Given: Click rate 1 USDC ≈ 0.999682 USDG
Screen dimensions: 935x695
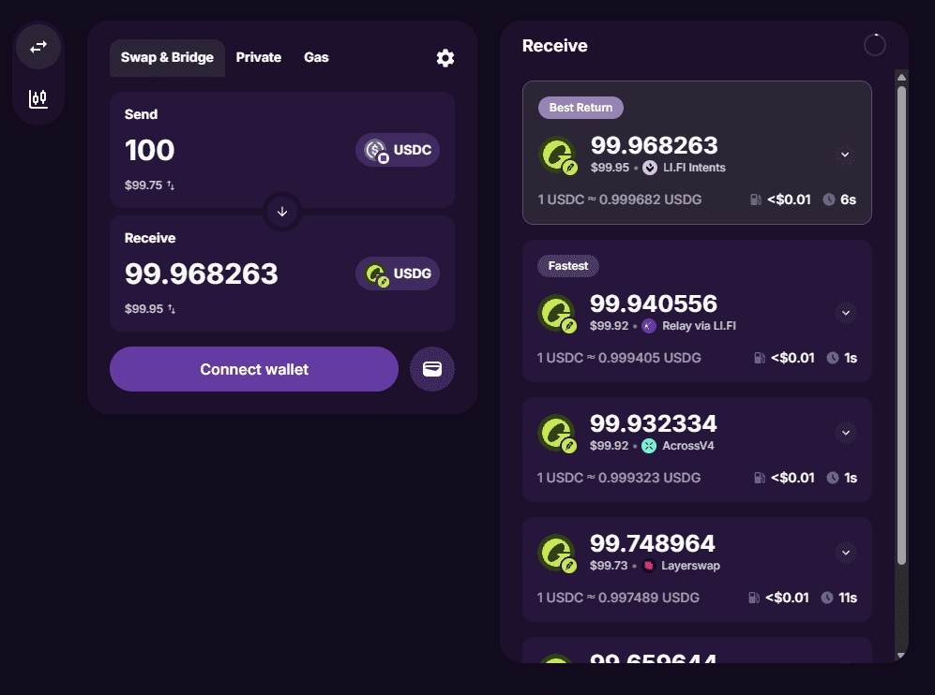Looking at the screenshot, I should pos(620,200).
